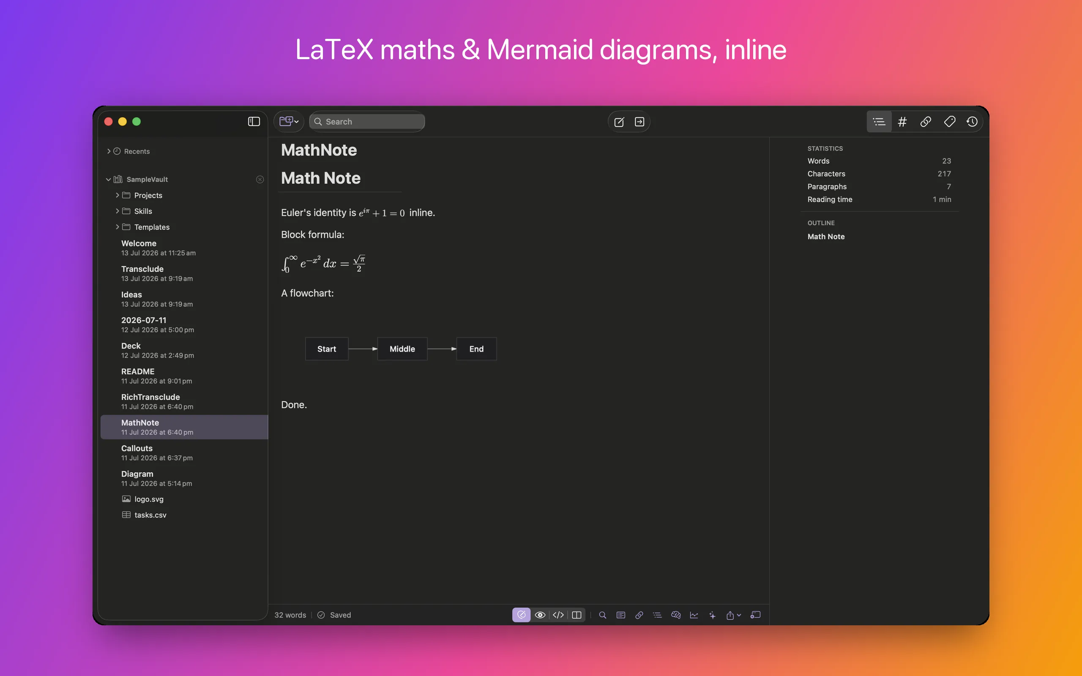Click in the Search field

click(367, 122)
